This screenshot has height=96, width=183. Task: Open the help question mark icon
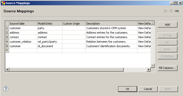pos(6,89)
